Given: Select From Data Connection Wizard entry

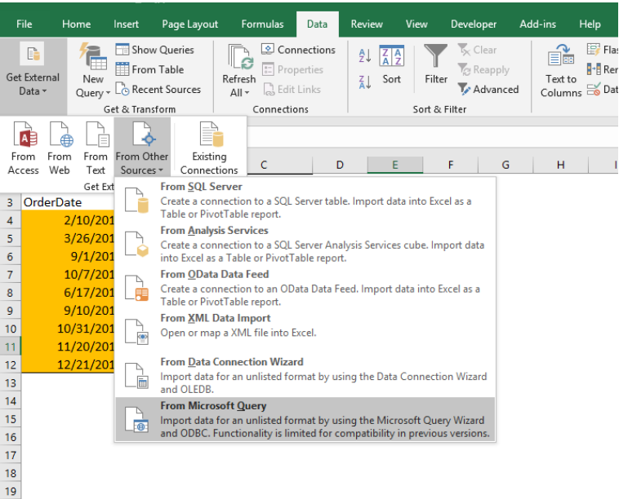Looking at the screenshot, I should [x=305, y=375].
